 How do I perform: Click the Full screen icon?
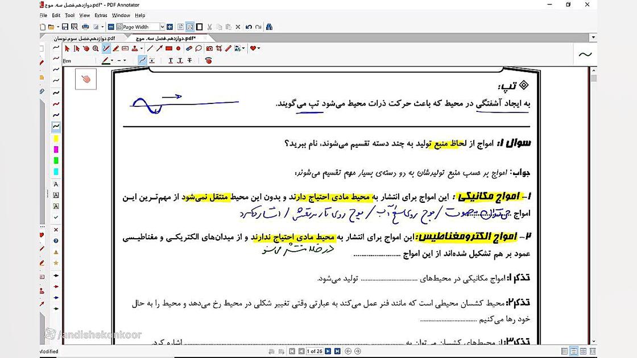[200, 27]
